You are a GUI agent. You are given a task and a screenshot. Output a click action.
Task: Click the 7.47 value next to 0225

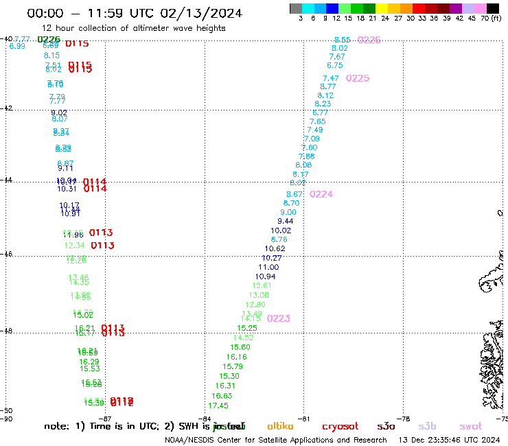[331, 78]
